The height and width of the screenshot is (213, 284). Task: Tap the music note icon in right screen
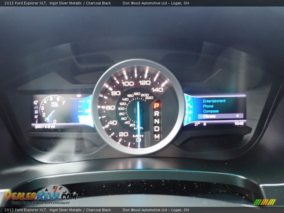189,99
